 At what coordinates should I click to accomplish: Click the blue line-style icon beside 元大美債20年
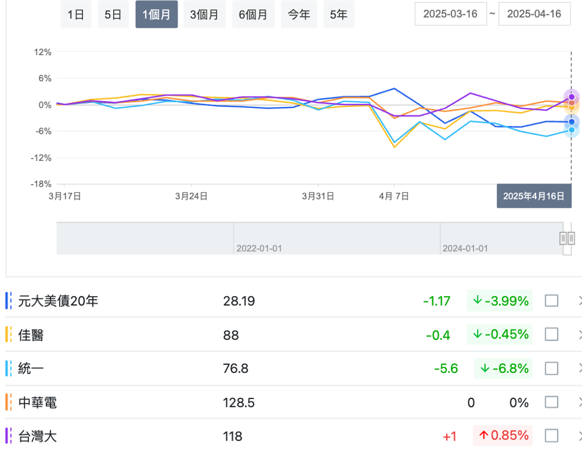pyautogui.click(x=9, y=301)
